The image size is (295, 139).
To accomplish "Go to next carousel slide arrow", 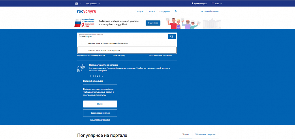I will [x=102, y=76].
